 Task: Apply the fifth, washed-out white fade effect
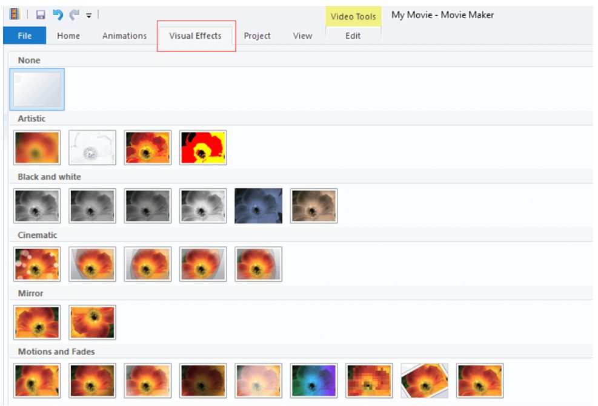pos(258,381)
